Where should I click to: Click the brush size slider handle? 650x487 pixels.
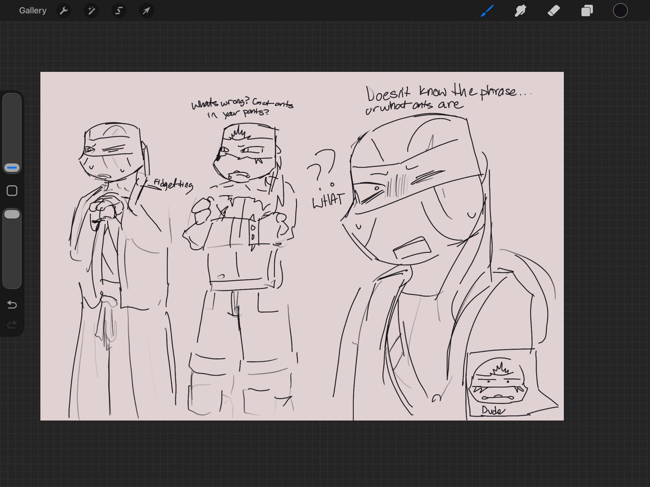click(x=12, y=168)
